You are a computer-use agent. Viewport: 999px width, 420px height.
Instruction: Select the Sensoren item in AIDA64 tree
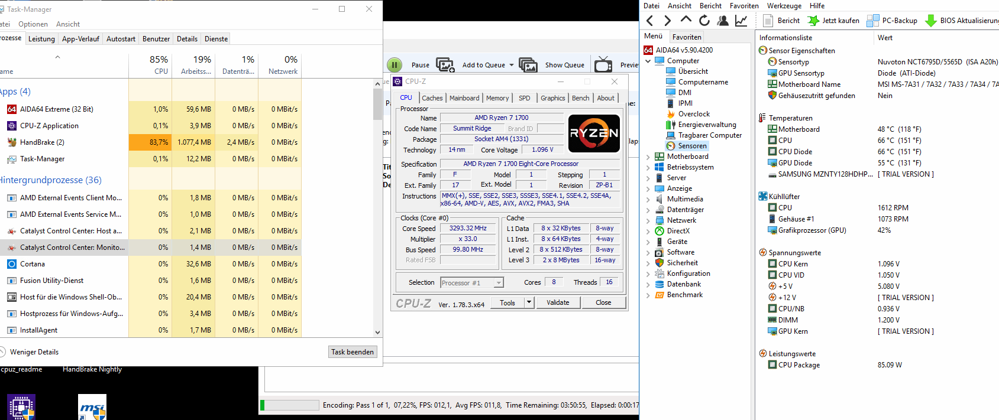coord(692,146)
